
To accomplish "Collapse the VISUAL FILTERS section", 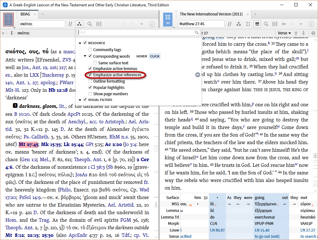I will 80,100.
